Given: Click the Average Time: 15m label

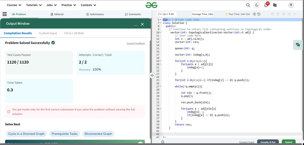Looking at the screenshot, I should tap(203, 14).
